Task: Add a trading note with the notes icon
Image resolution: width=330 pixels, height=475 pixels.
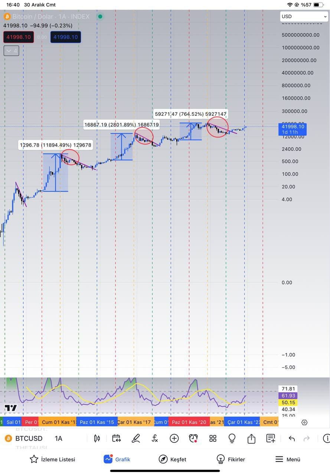Action: [270, 438]
